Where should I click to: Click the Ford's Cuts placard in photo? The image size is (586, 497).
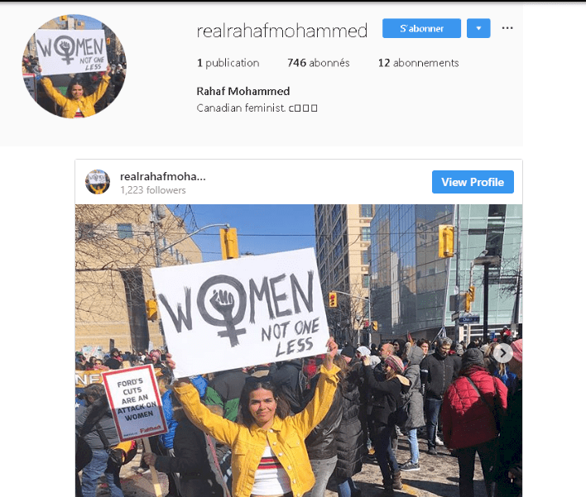(135, 402)
